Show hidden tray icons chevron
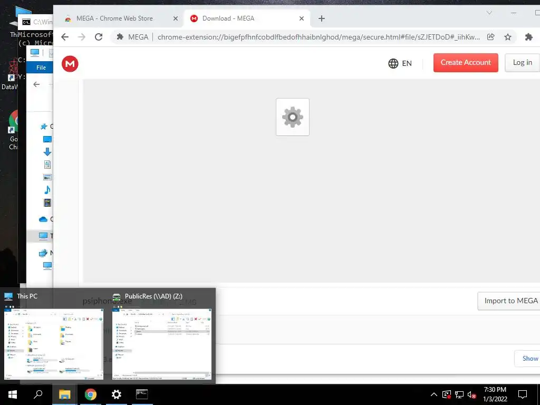 coord(434,394)
